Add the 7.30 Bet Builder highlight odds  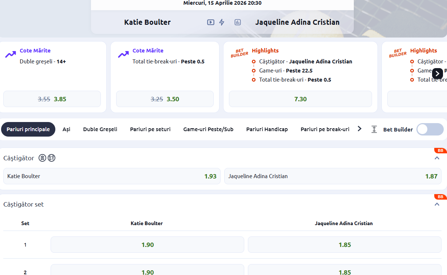[300, 99]
